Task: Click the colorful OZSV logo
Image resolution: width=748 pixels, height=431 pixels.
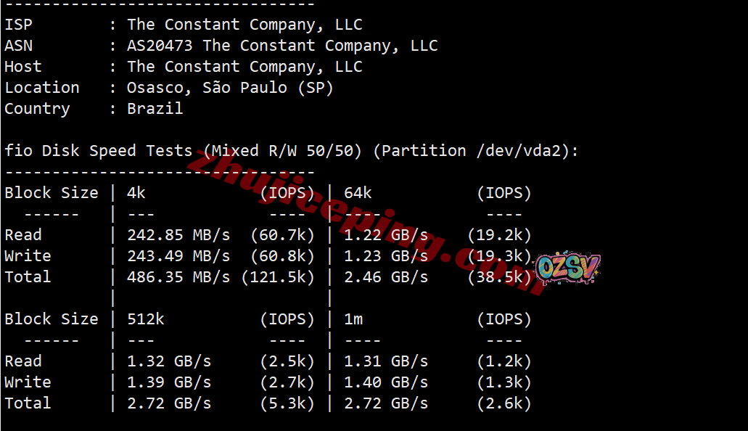Action: tap(567, 269)
